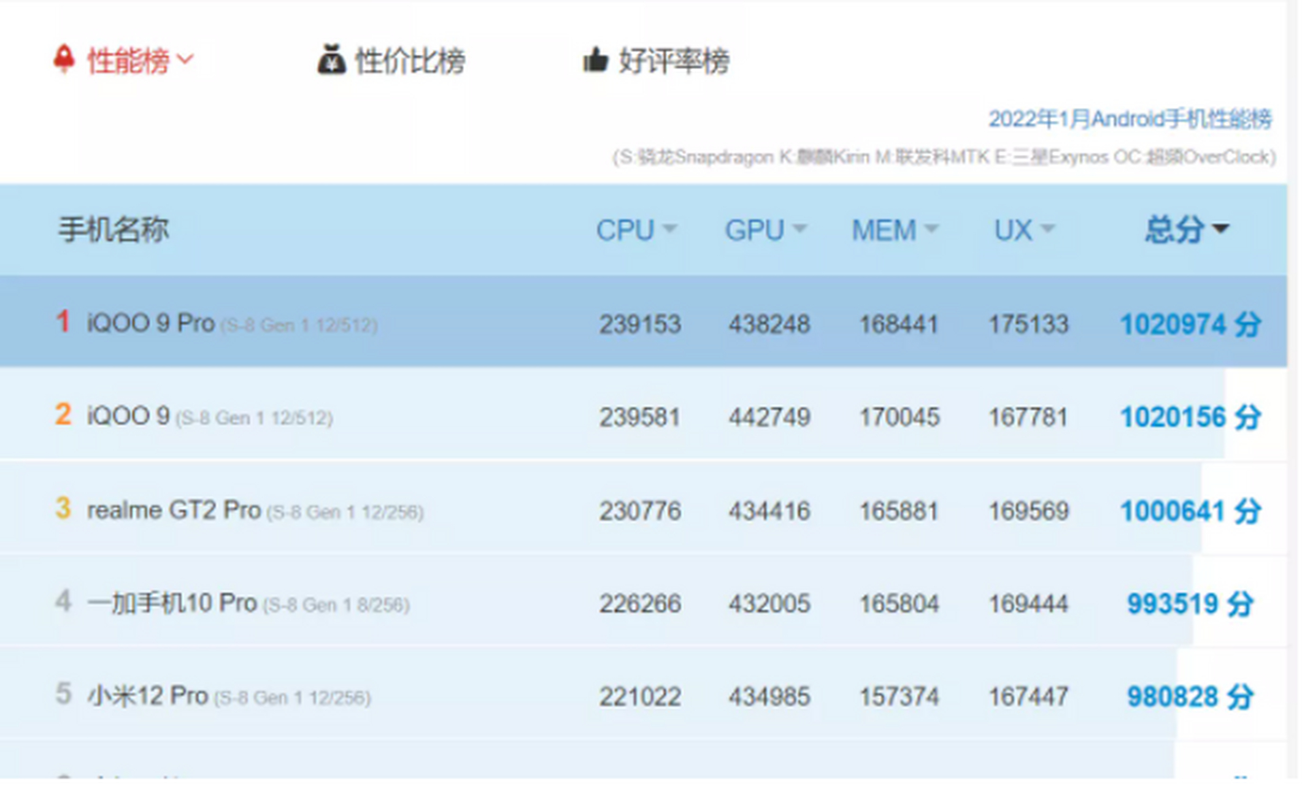Select the iQOO 9 row name

pos(128,416)
